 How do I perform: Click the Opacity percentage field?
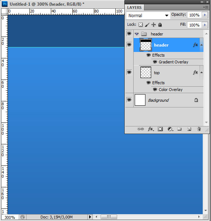pos(195,15)
